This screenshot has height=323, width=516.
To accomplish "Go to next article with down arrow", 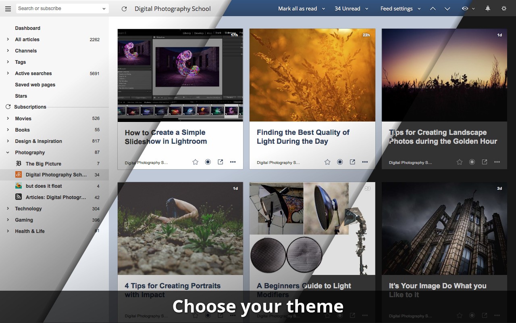I will click(447, 8).
